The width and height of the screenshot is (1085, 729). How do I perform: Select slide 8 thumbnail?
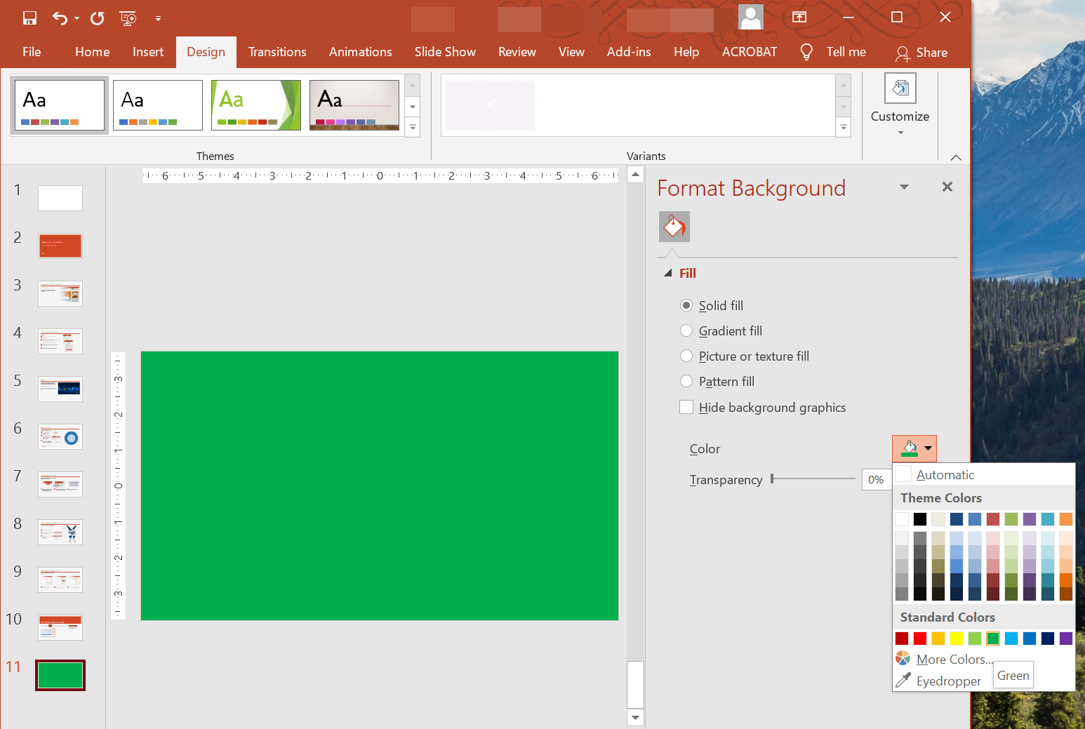[60, 532]
